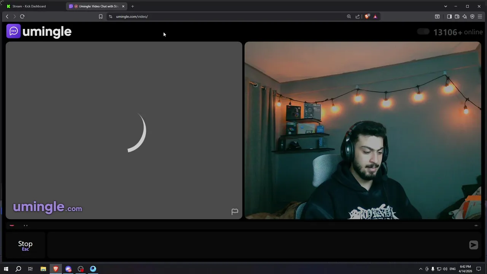Open Task View on the taskbar
487x274 pixels.
point(30,269)
